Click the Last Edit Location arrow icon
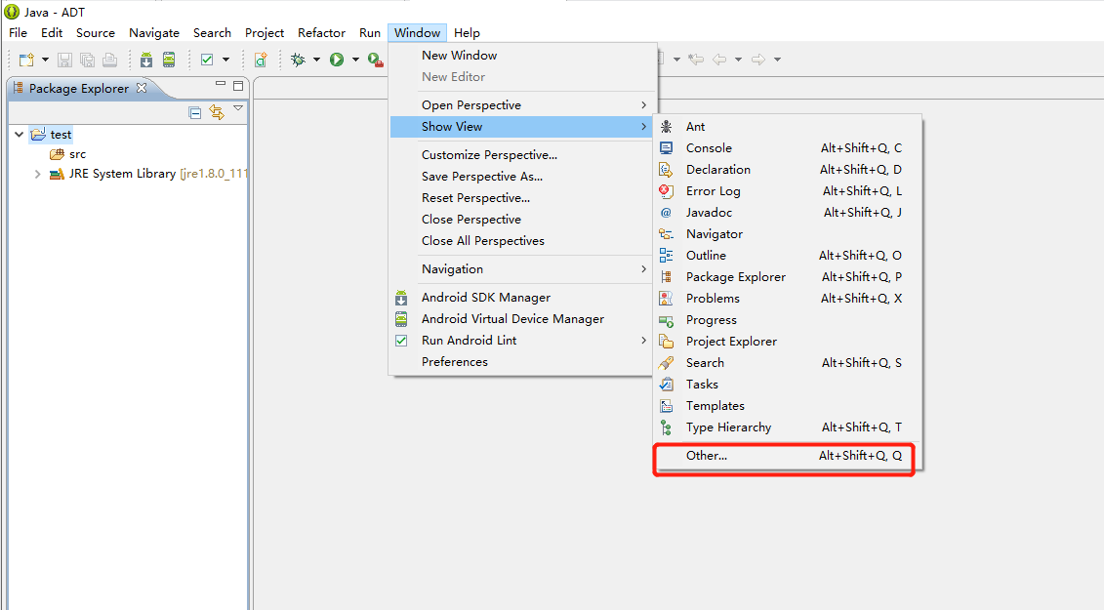The width and height of the screenshot is (1104, 610). tap(696, 60)
